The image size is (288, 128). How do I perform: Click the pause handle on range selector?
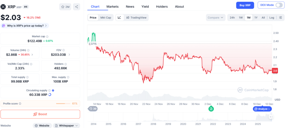tap(271, 117)
